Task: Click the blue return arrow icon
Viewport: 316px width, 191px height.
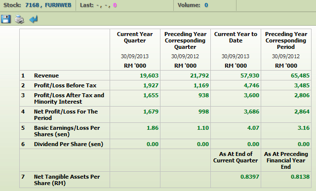Action: point(34,19)
